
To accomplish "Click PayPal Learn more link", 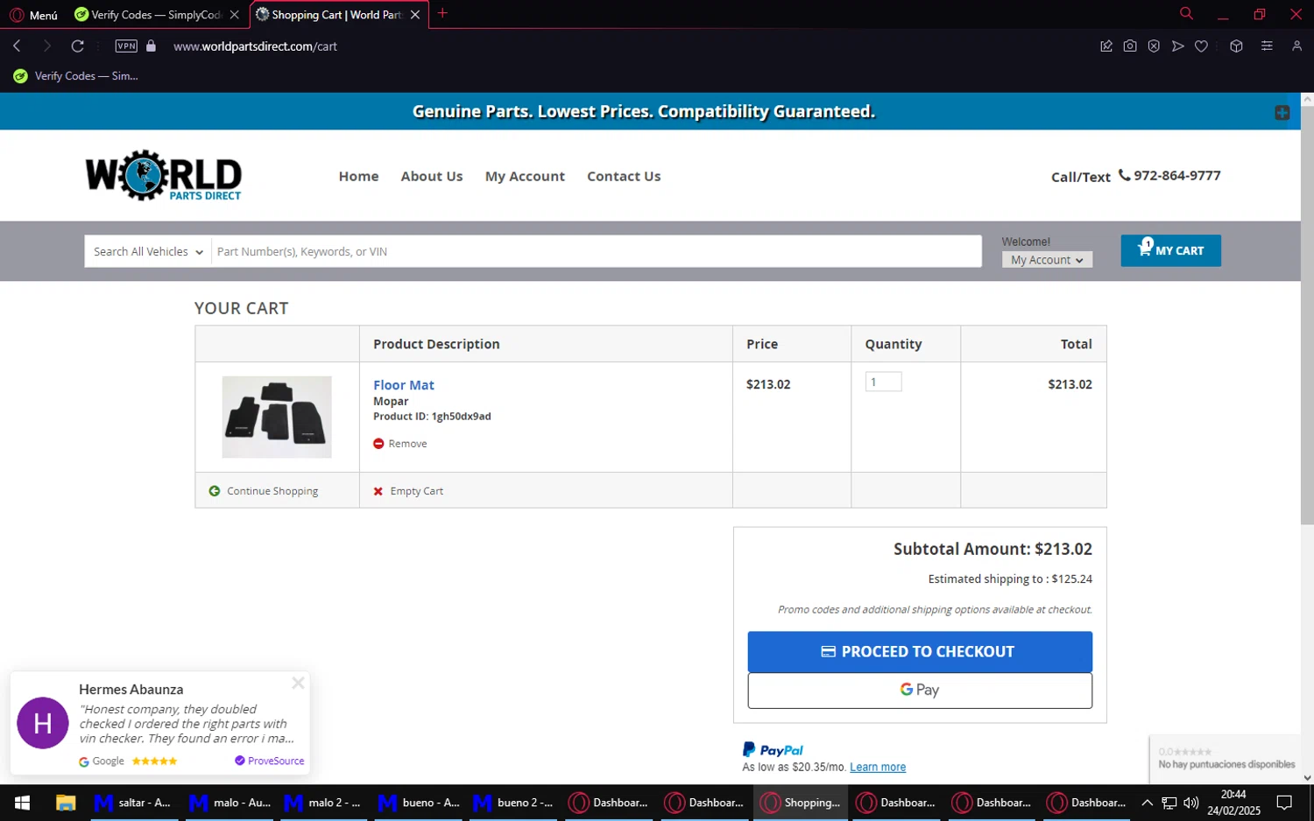I will click(878, 768).
